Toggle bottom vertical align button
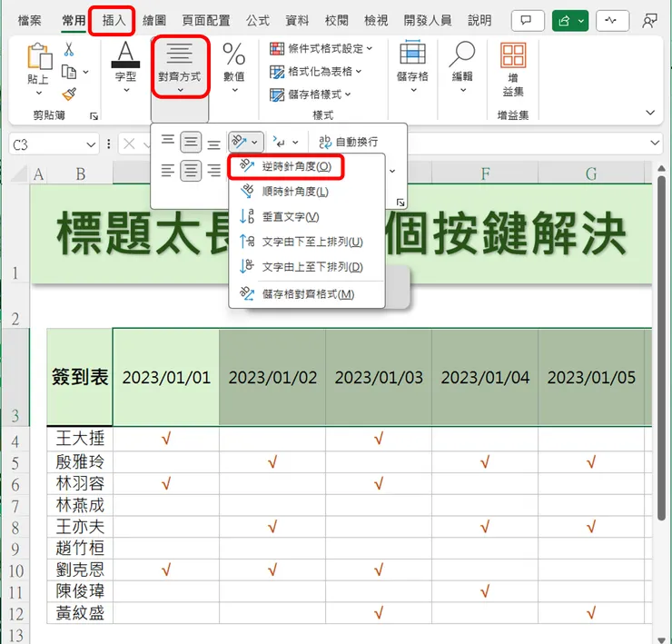Image resolution: width=672 pixels, height=644 pixels. [x=213, y=144]
